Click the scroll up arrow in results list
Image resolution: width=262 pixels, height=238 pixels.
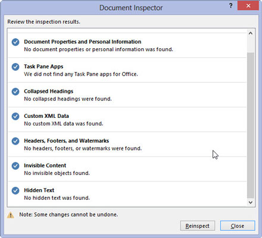(x=251, y=33)
